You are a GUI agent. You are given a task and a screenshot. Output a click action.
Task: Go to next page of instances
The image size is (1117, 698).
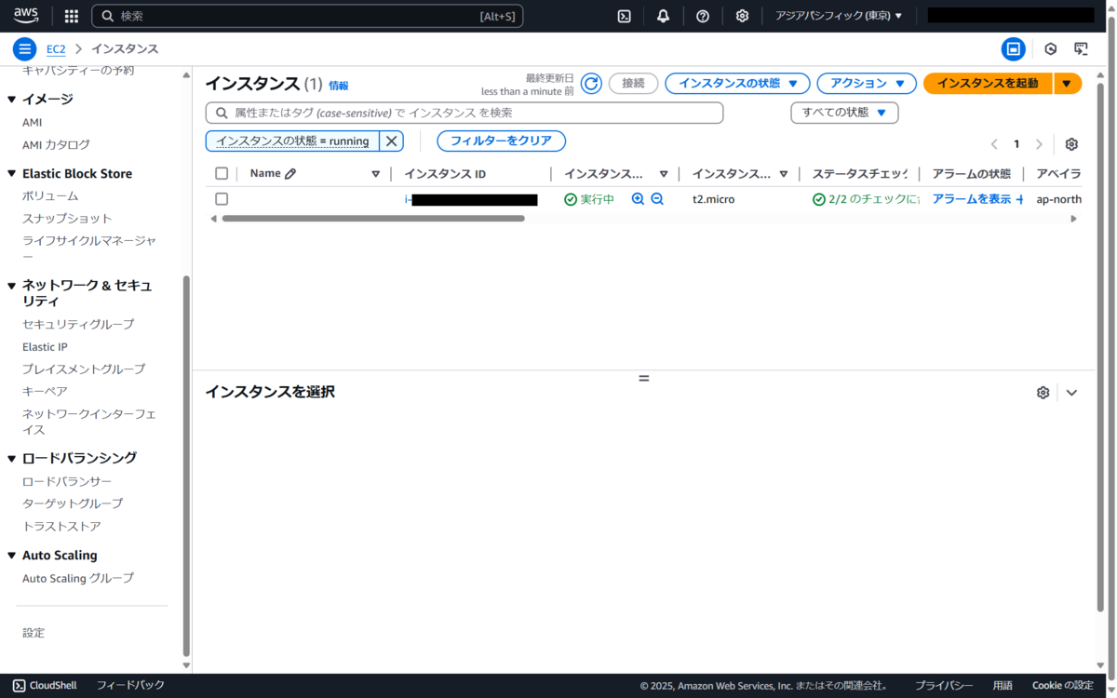1039,144
